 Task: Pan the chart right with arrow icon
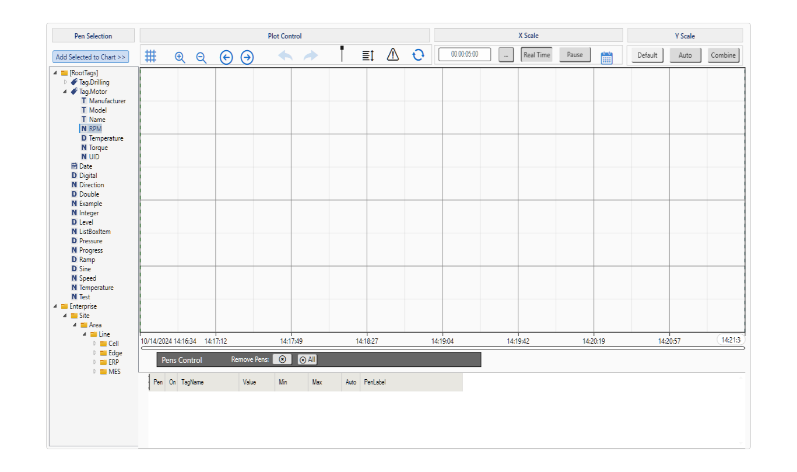point(247,57)
